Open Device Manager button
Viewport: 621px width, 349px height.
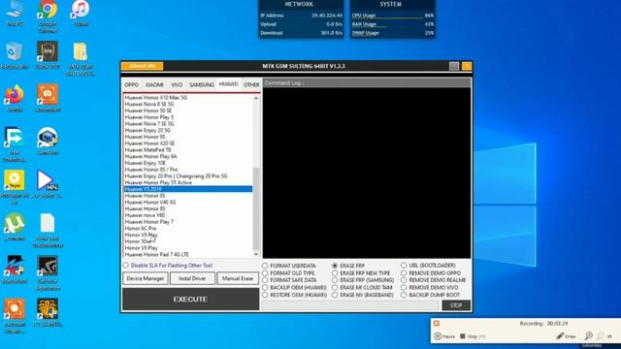pos(145,278)
